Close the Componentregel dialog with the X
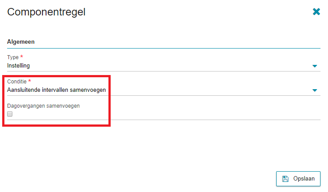The height and width of the screenshot is (192, 328). tap(316, 11)
